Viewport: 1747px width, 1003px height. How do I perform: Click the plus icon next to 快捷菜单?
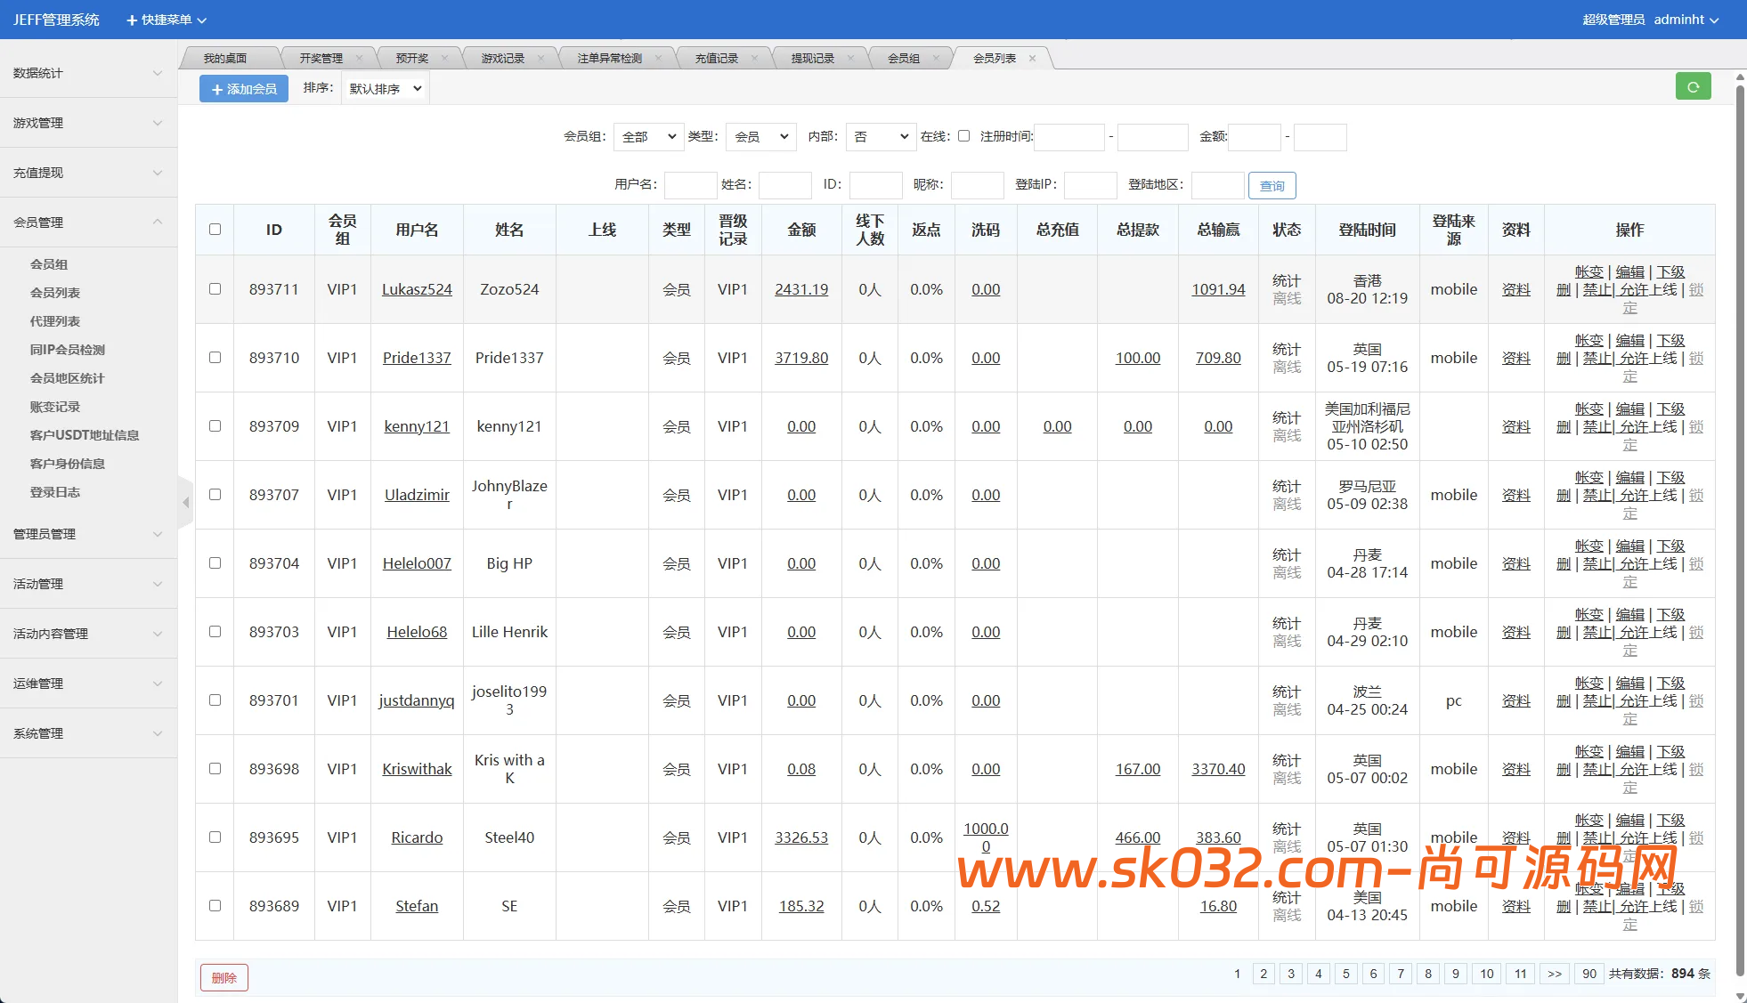[132, 20]
